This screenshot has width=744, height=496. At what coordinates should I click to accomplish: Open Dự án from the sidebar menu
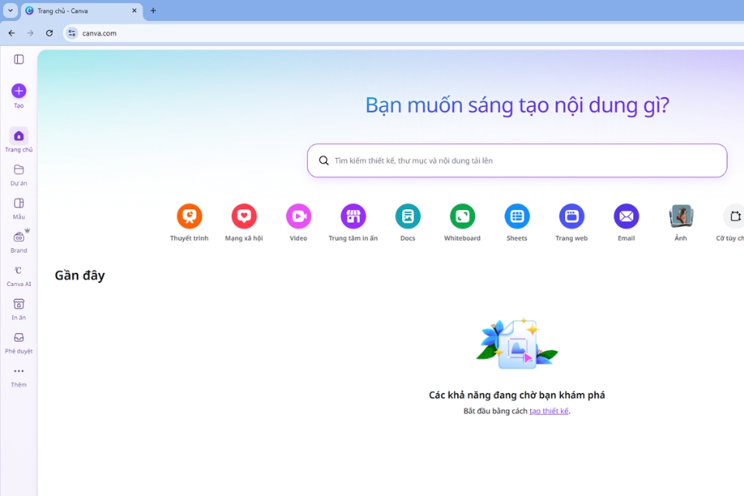point(18,172)
